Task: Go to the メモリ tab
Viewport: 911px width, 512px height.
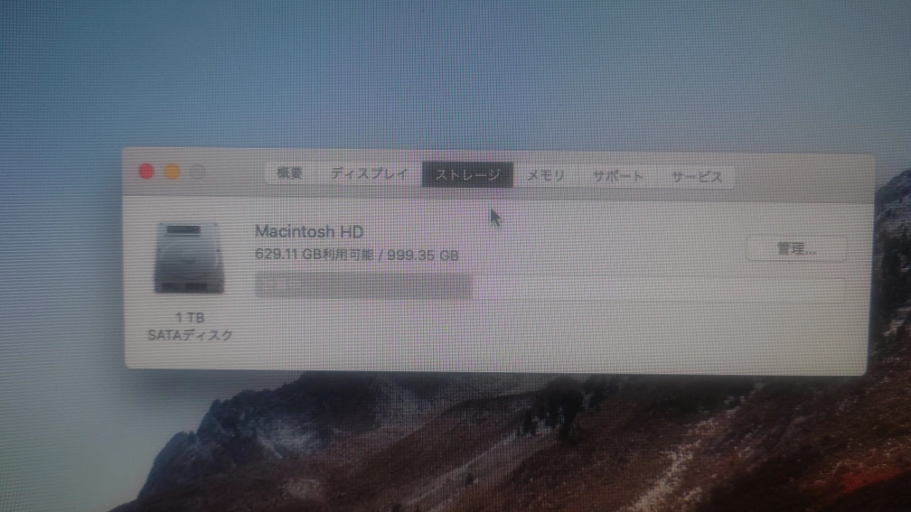Action: 546,175
